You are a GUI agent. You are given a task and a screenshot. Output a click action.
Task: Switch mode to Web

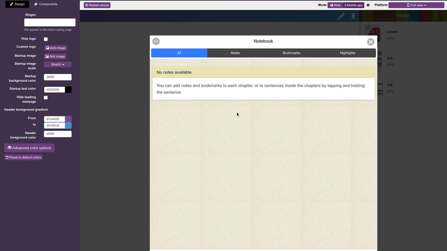(335, 5)
